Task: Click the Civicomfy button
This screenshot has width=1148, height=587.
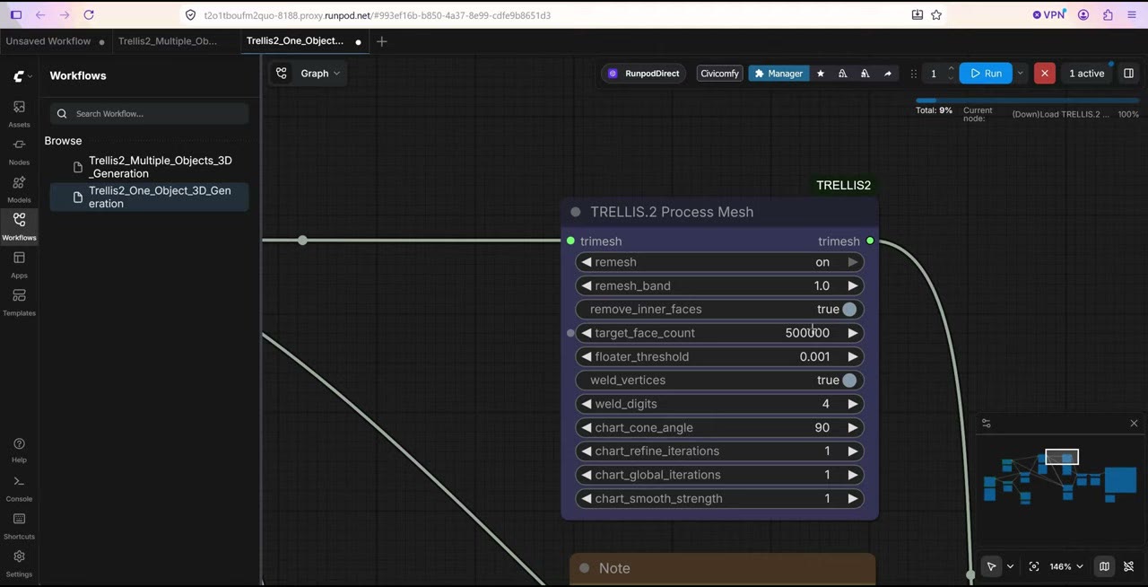Action: point(720,74)
